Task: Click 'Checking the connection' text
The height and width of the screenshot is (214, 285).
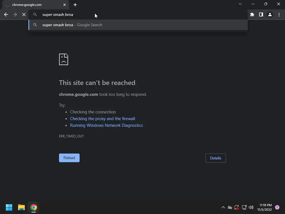Action: coord(93,112)
